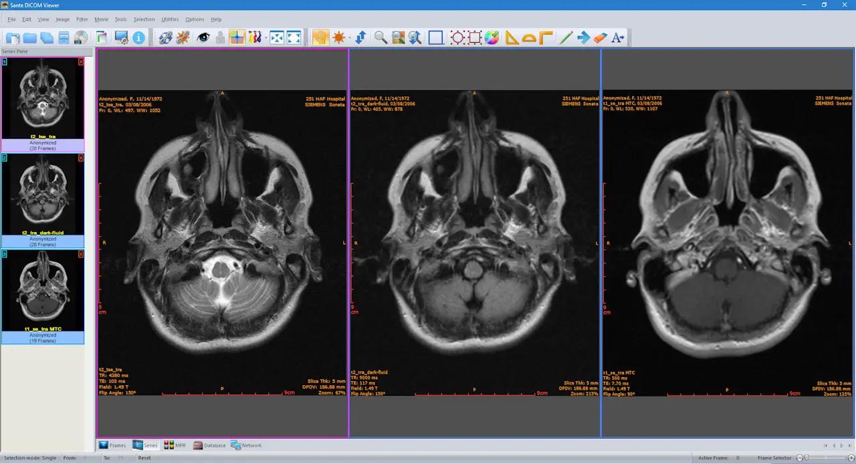Screen dimensions: 856x464
Task: Select the magnifying glass zoom tool
Action: 381,37
